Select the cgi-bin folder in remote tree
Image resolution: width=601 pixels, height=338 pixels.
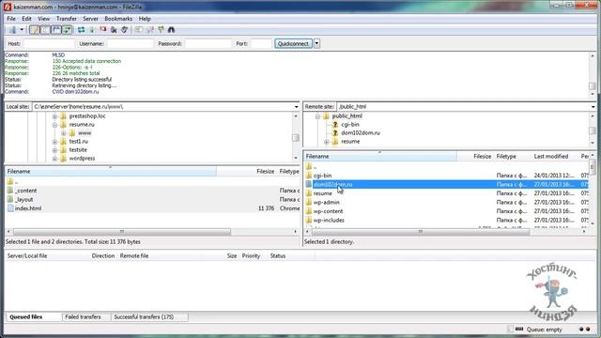(350, 125)
